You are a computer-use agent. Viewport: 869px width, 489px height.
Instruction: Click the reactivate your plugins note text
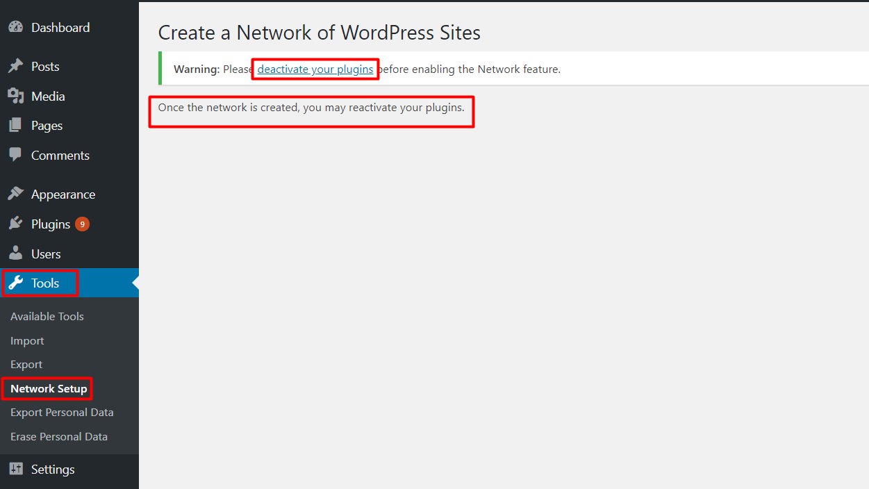pos(311,108)
